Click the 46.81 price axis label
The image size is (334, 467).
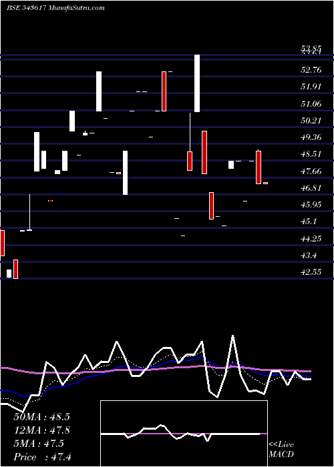click(311, 188)
